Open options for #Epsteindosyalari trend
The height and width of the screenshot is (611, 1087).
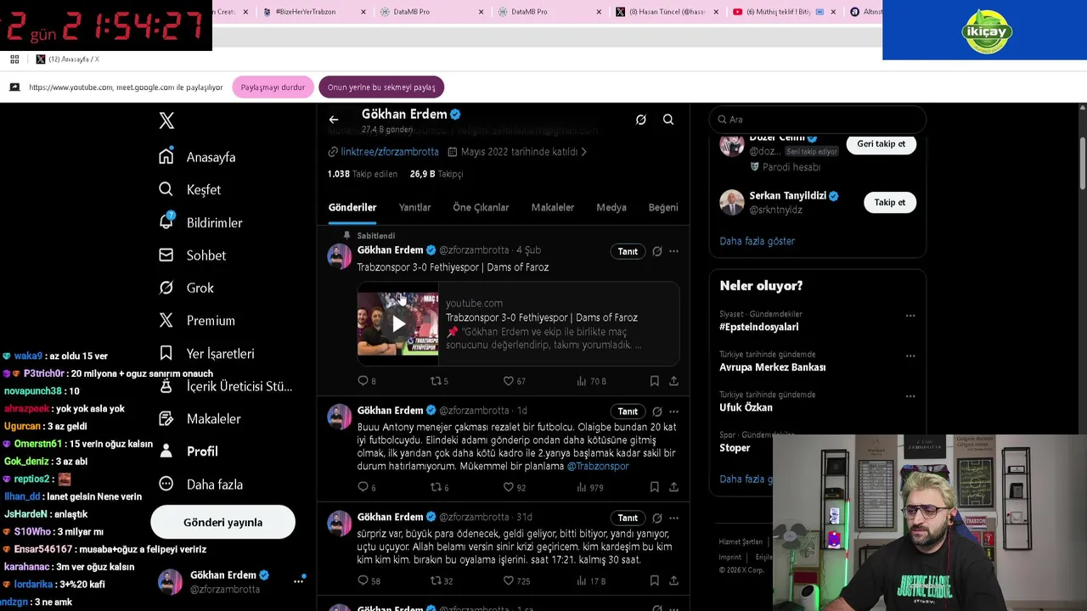910,316
